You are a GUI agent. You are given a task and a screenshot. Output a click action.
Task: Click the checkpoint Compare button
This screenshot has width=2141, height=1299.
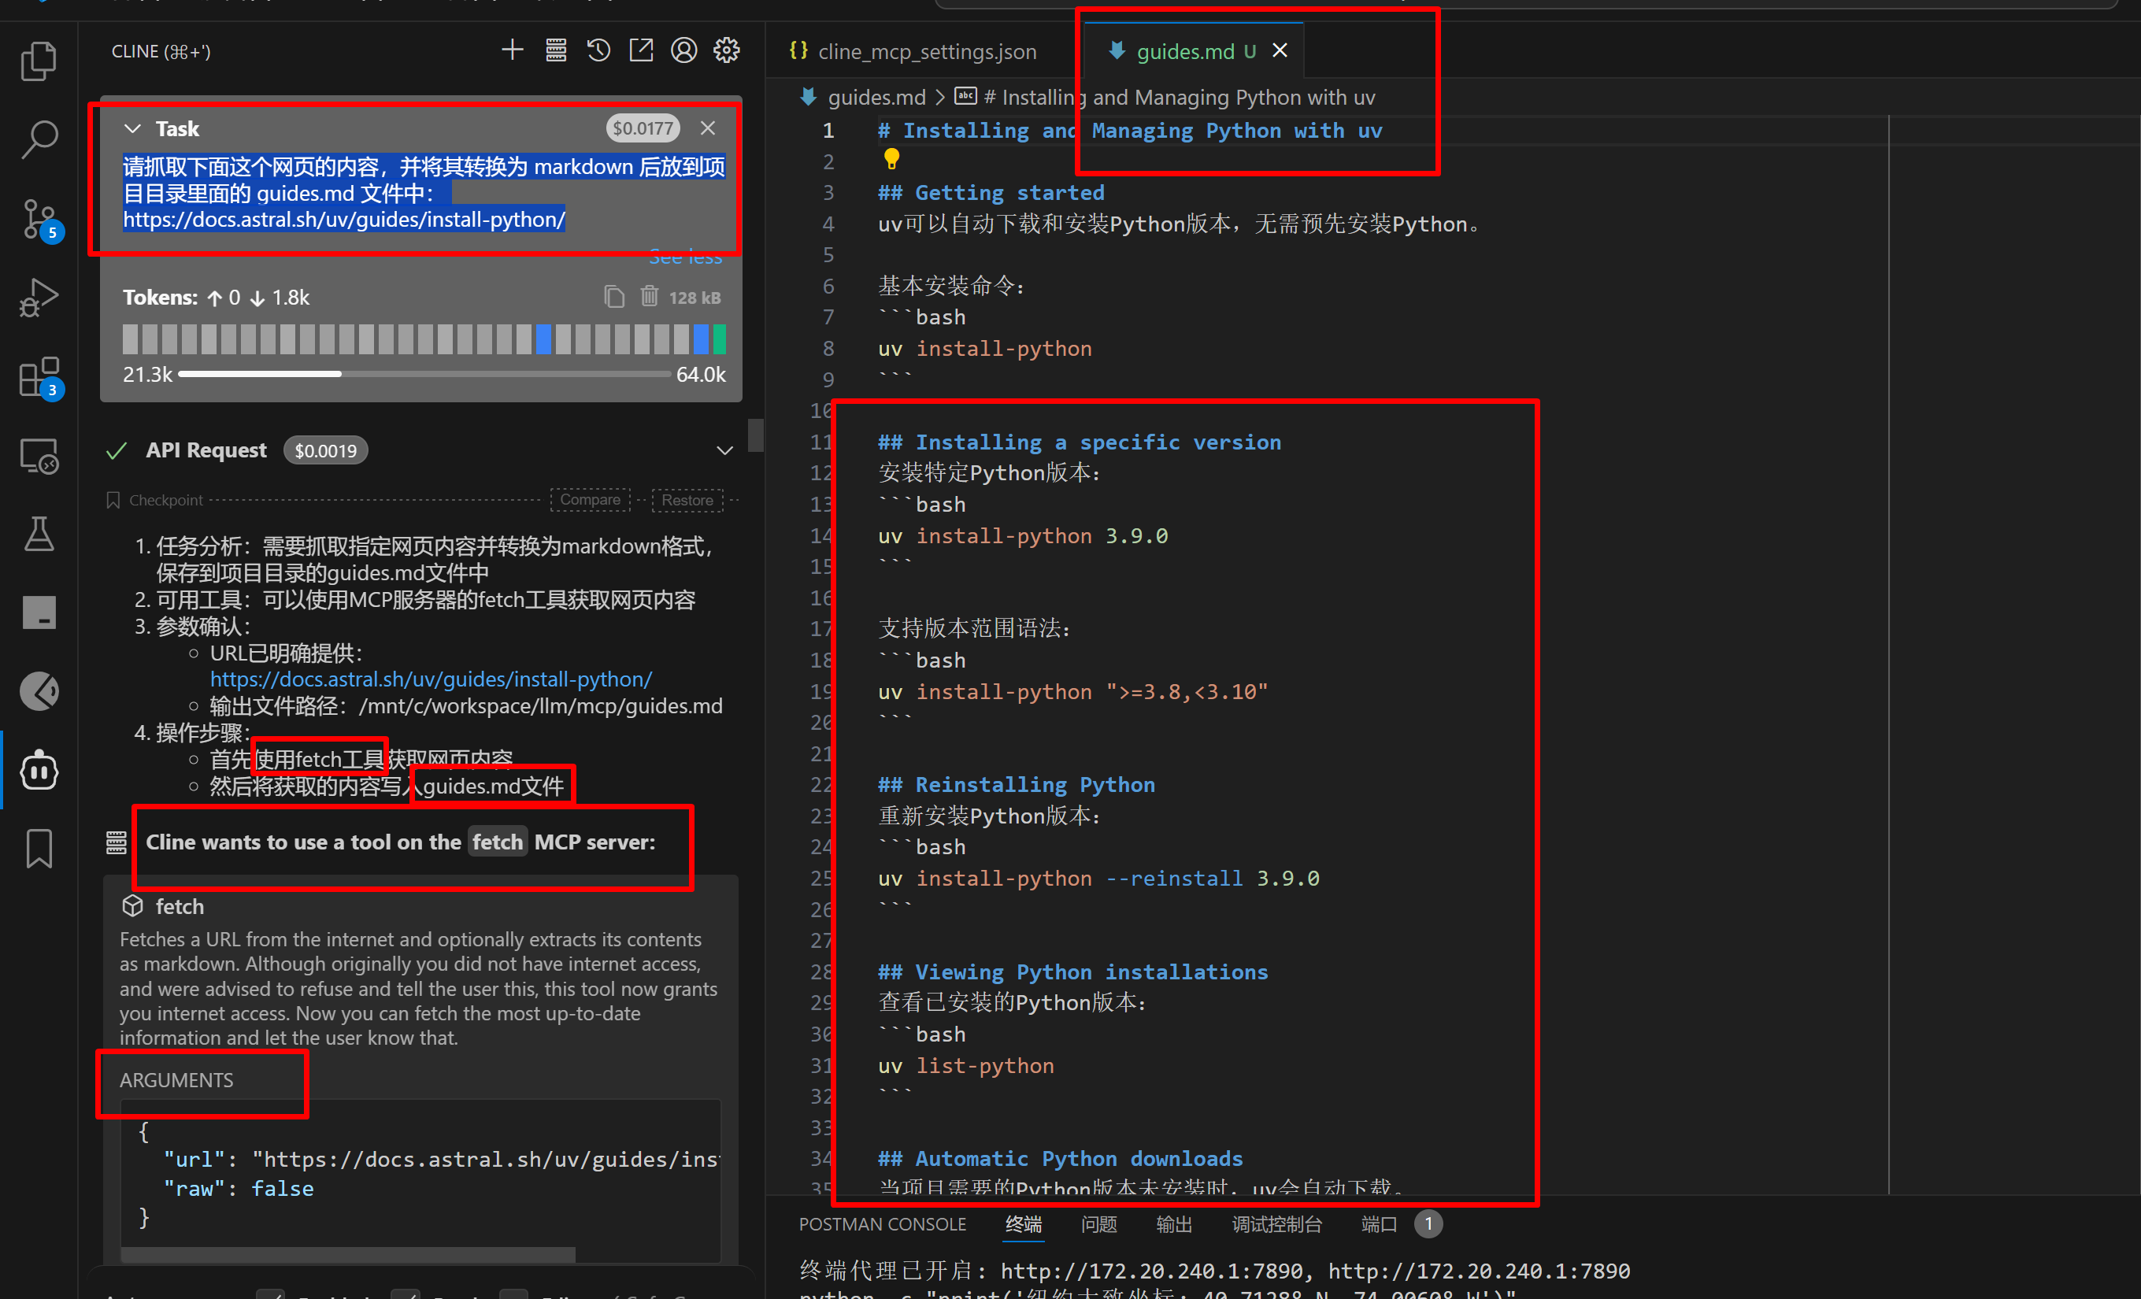point(590,500)
